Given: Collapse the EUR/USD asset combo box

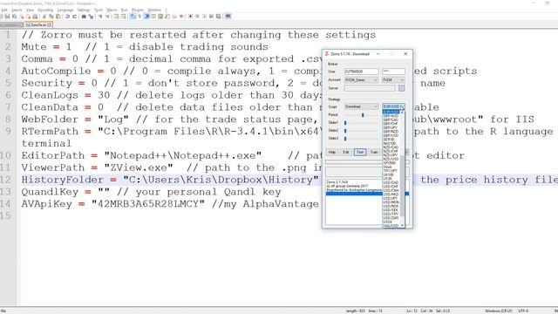Looking at the screenshot, I should [393, 106].
